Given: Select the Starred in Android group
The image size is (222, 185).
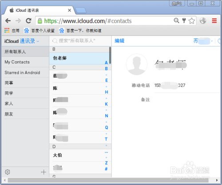Looking at the screenshot, I should (25, 72).
